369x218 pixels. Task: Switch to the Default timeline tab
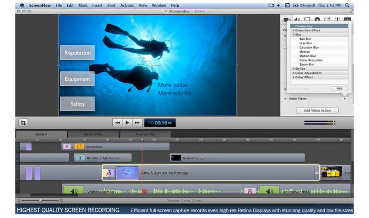click(41, 134)
